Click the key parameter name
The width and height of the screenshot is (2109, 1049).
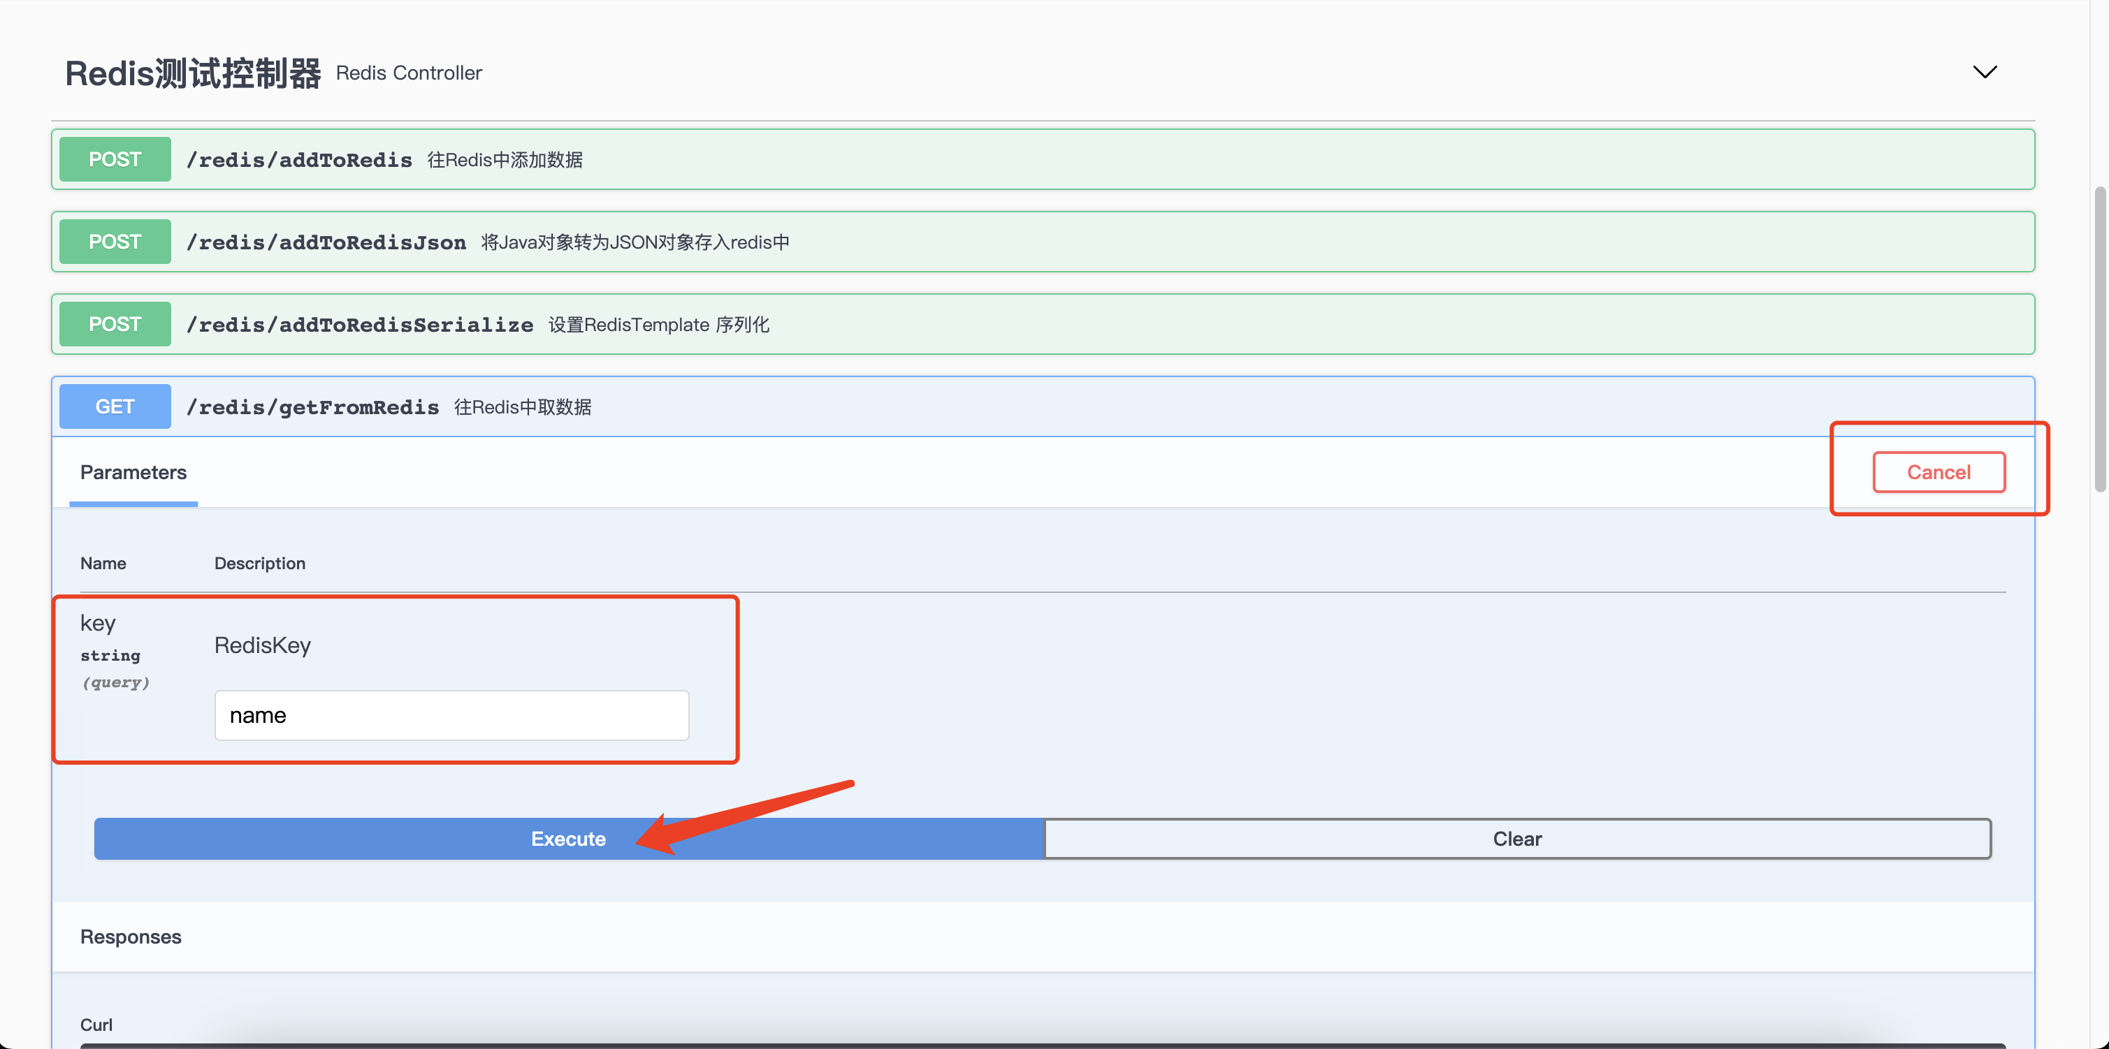tap(99, 624)
